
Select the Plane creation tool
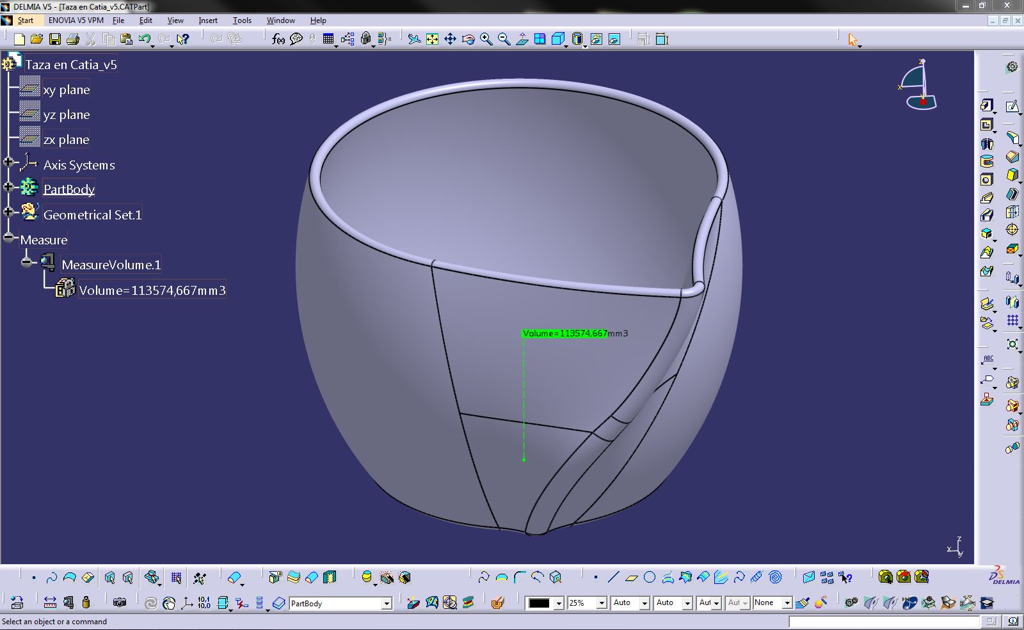tap(631, 578)
